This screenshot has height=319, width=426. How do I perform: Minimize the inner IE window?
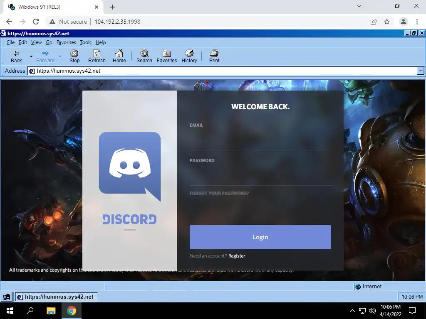(407, 33)
